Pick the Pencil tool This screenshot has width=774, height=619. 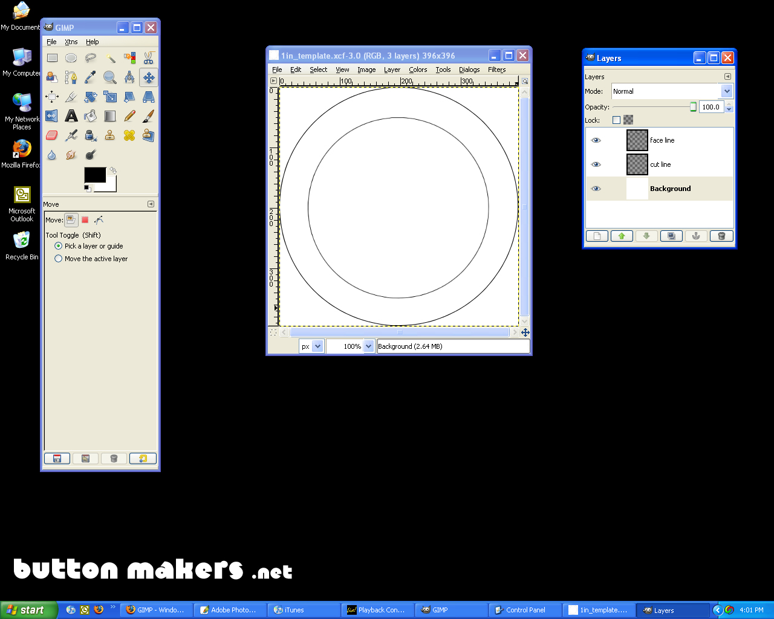(129, 116)
